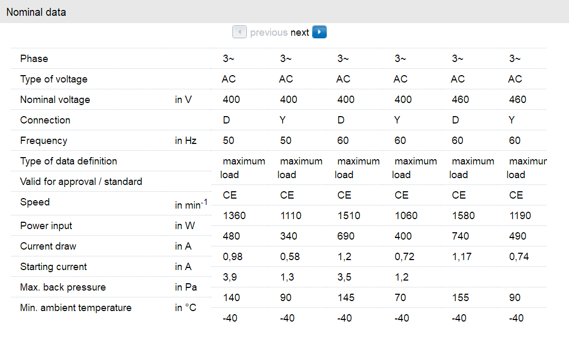The image size is (569, 341).
Task: Click the 'previous' text link
Action: point(268,33)
